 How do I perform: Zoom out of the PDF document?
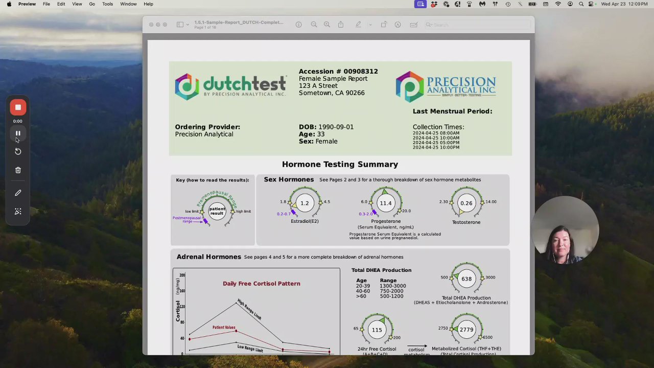(314, 25)
